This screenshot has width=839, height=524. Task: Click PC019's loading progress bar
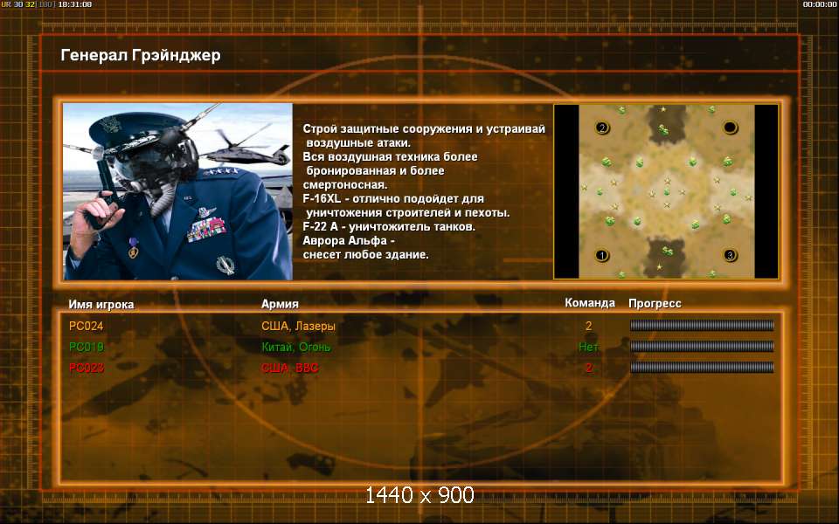[702, 347]
